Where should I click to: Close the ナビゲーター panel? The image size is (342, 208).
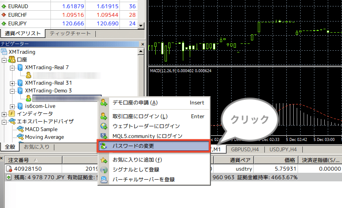coord(143,44)
